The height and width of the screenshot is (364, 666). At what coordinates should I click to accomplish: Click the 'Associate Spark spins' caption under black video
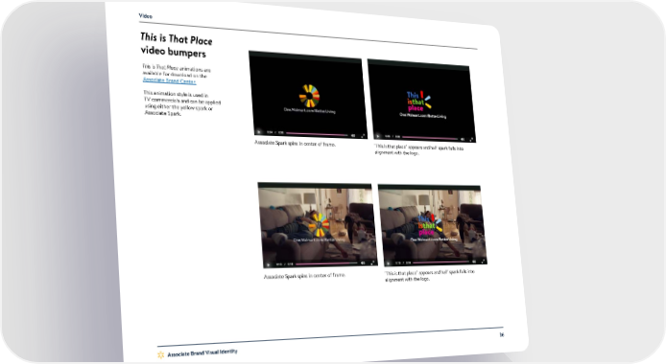pos(295,144)
